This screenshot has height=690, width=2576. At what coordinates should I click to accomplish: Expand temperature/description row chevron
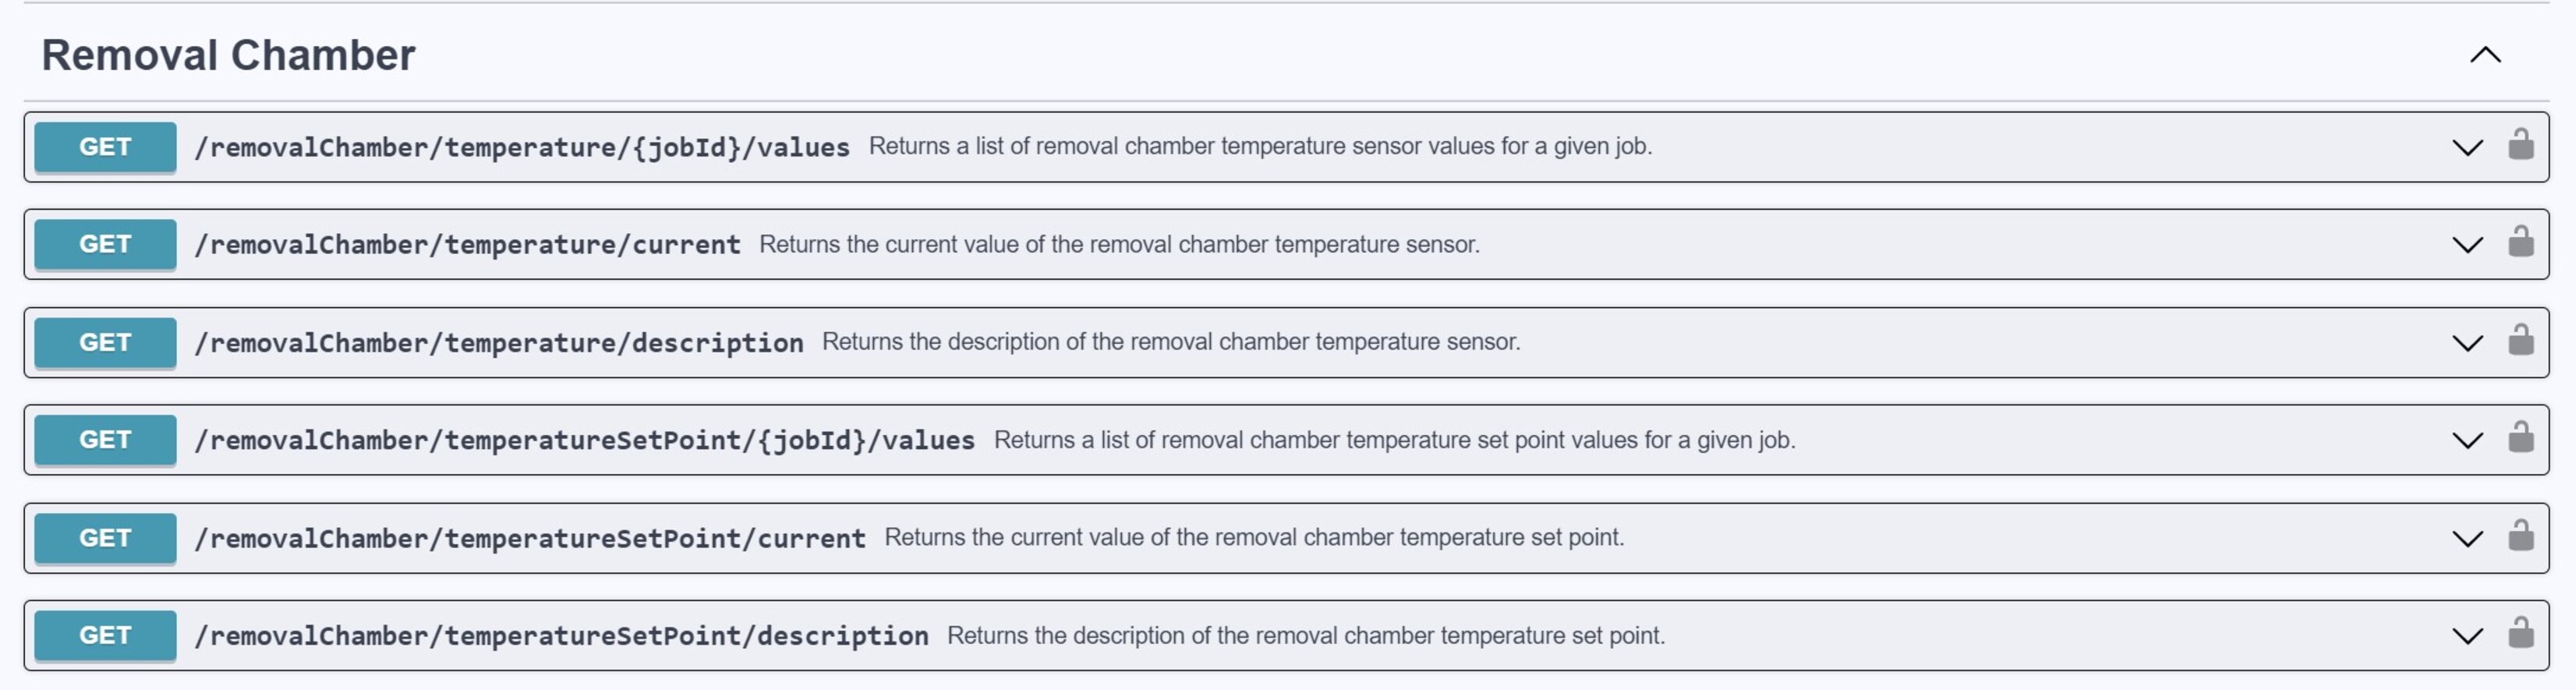[2467, 343]
